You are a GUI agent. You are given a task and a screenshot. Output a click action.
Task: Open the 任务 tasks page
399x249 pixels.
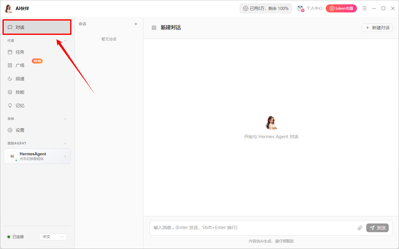click(37, 52)
